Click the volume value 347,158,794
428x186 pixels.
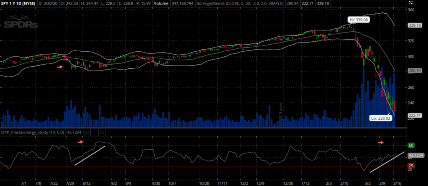point(183,4)
